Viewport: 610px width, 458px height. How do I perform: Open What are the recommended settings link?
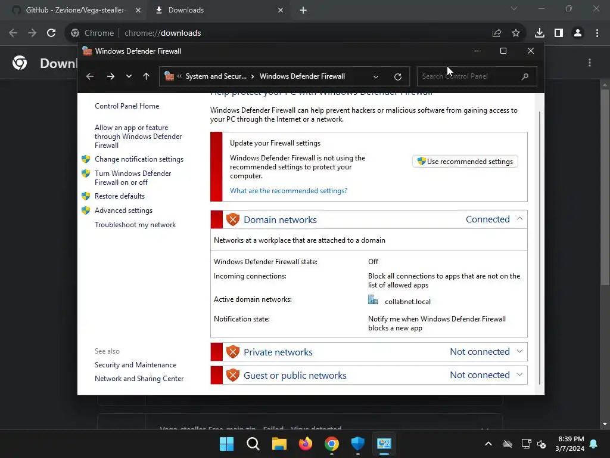[288, 191]
